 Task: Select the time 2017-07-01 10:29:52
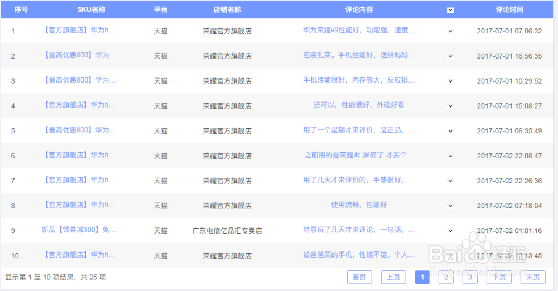point(509,81)
